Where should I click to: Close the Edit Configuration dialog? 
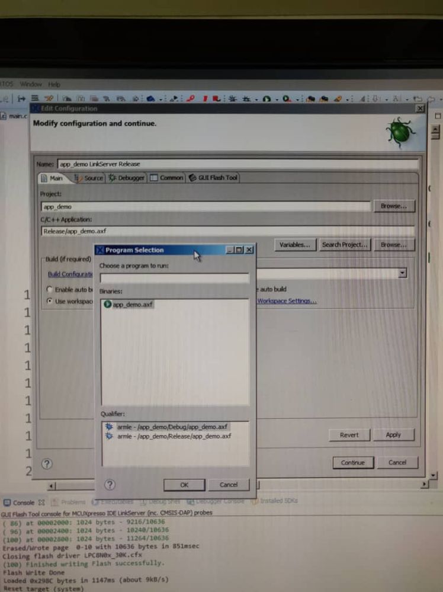(419, 108)
